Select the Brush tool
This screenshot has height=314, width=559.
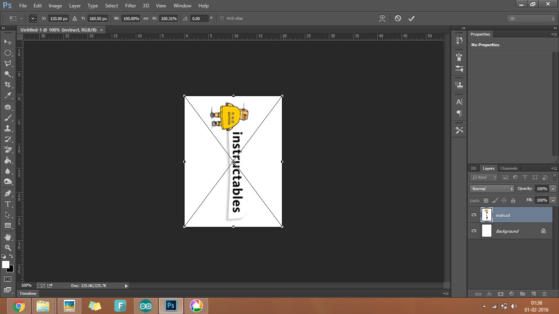[x=8, y=118]
